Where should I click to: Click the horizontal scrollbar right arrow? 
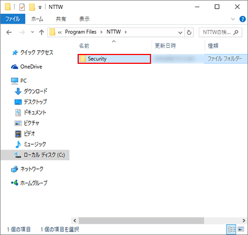tap(244, 220)
